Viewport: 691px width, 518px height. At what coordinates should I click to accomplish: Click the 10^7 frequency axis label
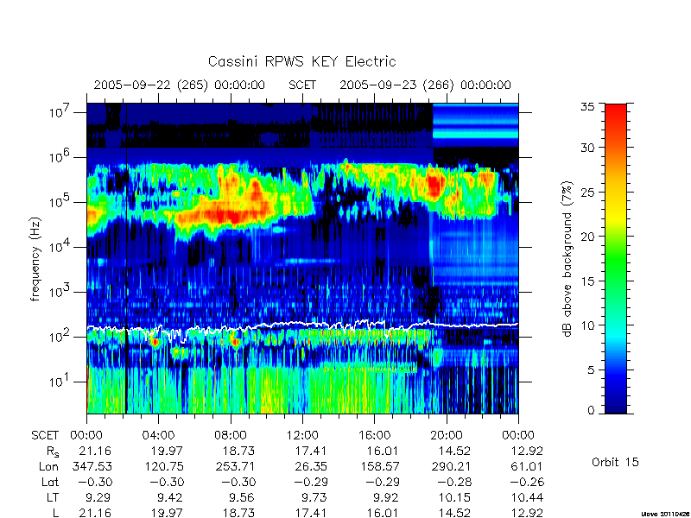pos(60,111)
